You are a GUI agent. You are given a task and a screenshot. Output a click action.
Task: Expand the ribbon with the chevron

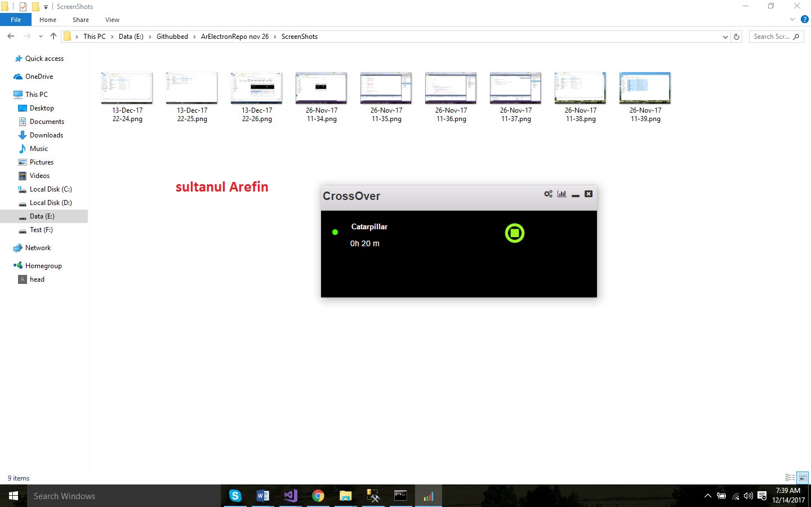[792, 19]
